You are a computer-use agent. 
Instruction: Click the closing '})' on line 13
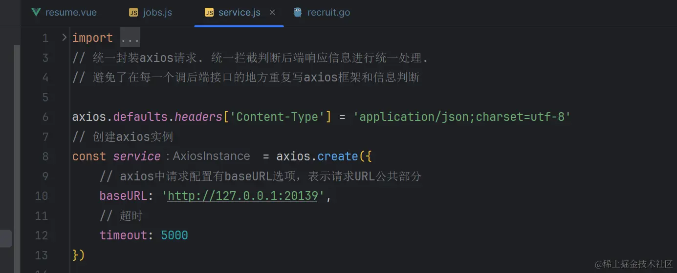click(x=79, y=255)
